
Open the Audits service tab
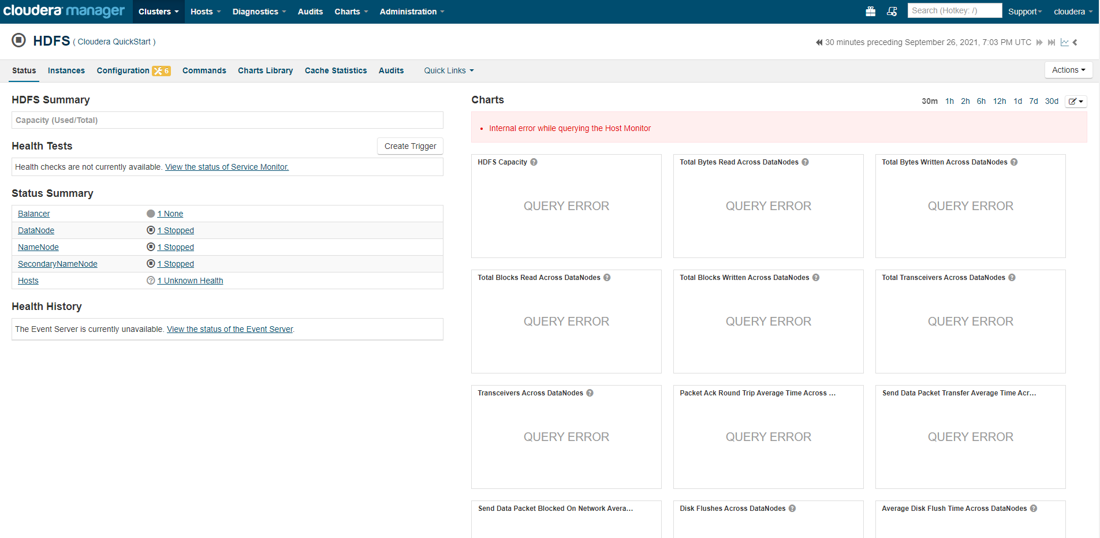point(391,70)
